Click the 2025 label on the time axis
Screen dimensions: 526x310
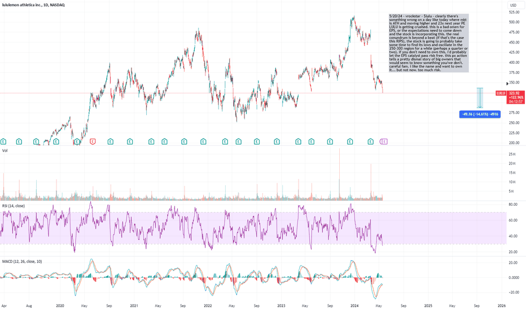coord(428,305)
